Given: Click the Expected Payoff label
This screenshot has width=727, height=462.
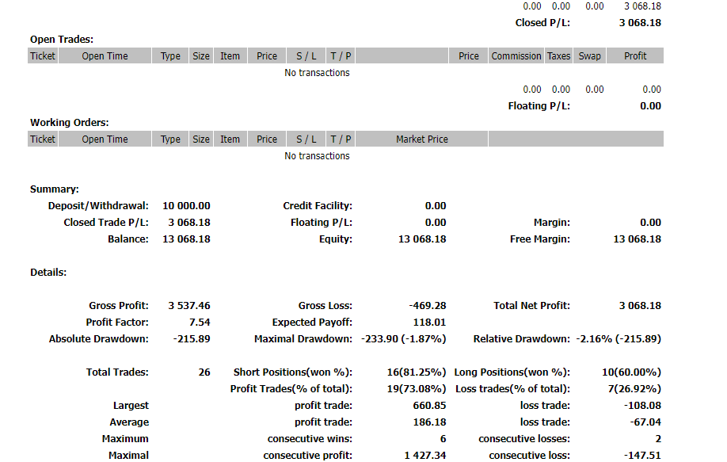Looking at the screenshot, I should (312, 323).
